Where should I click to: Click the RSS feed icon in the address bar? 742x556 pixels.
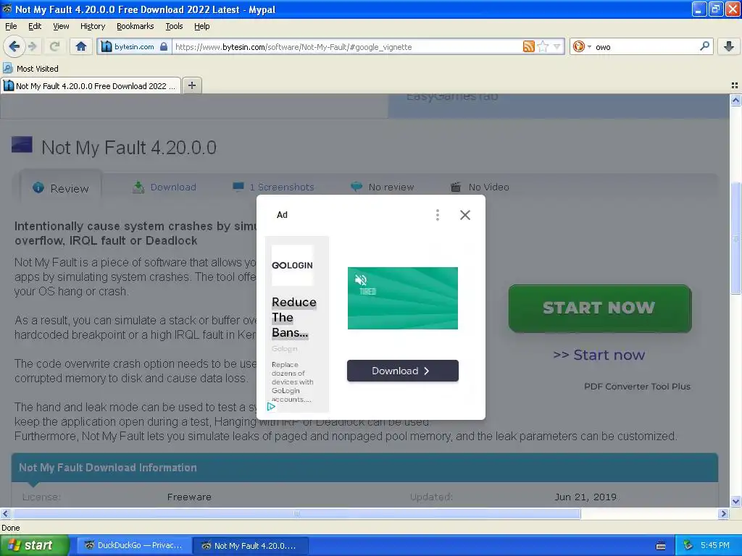click(528, 46)
